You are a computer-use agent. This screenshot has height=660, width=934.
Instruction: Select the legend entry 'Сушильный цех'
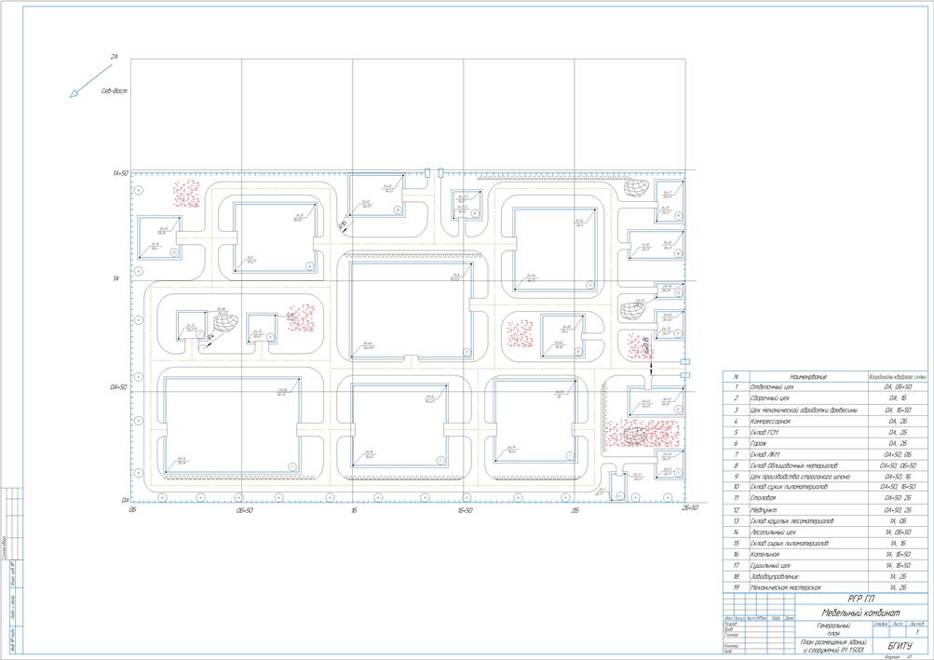point(770,565)
